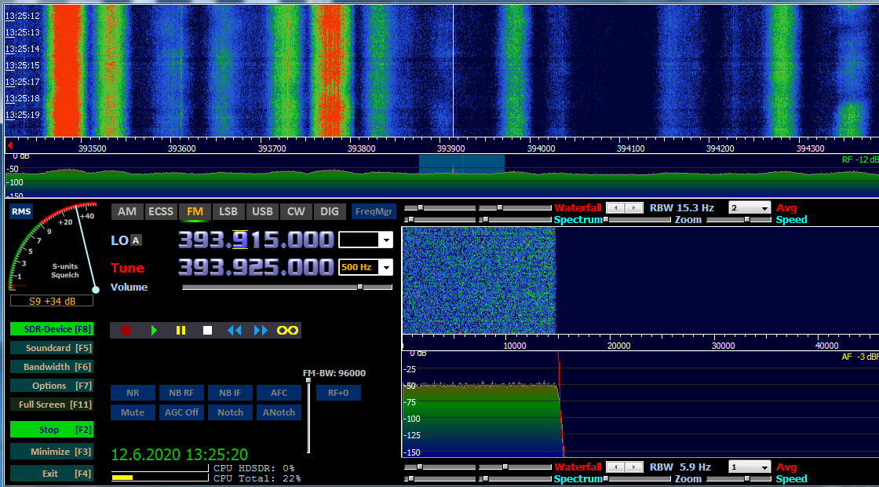Decrease RBW with left arrow beside 15.3 Hz
879x487 pixels.
pos(616,207)
